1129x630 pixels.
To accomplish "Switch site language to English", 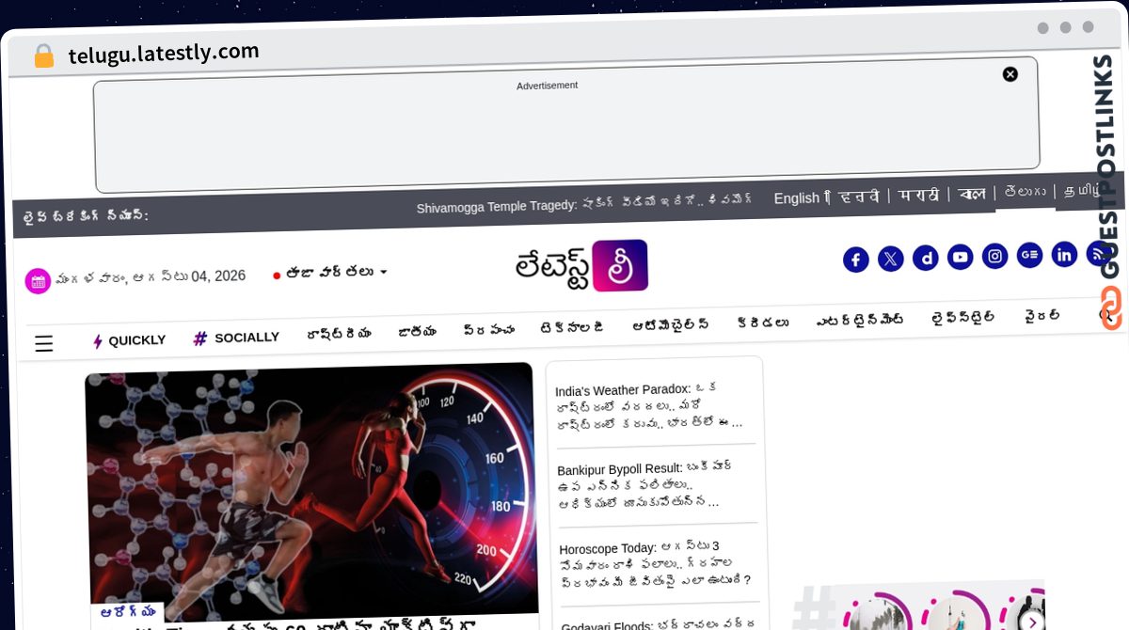I will click(797, 198).
